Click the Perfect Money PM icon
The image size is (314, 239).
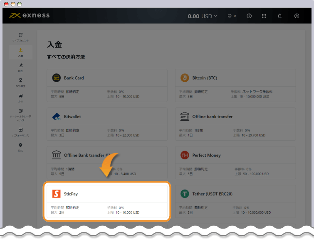185,155
